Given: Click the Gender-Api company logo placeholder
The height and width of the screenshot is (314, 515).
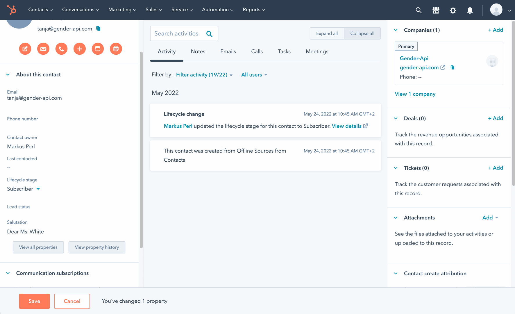Looking at the screenshot, I should 492,61.
